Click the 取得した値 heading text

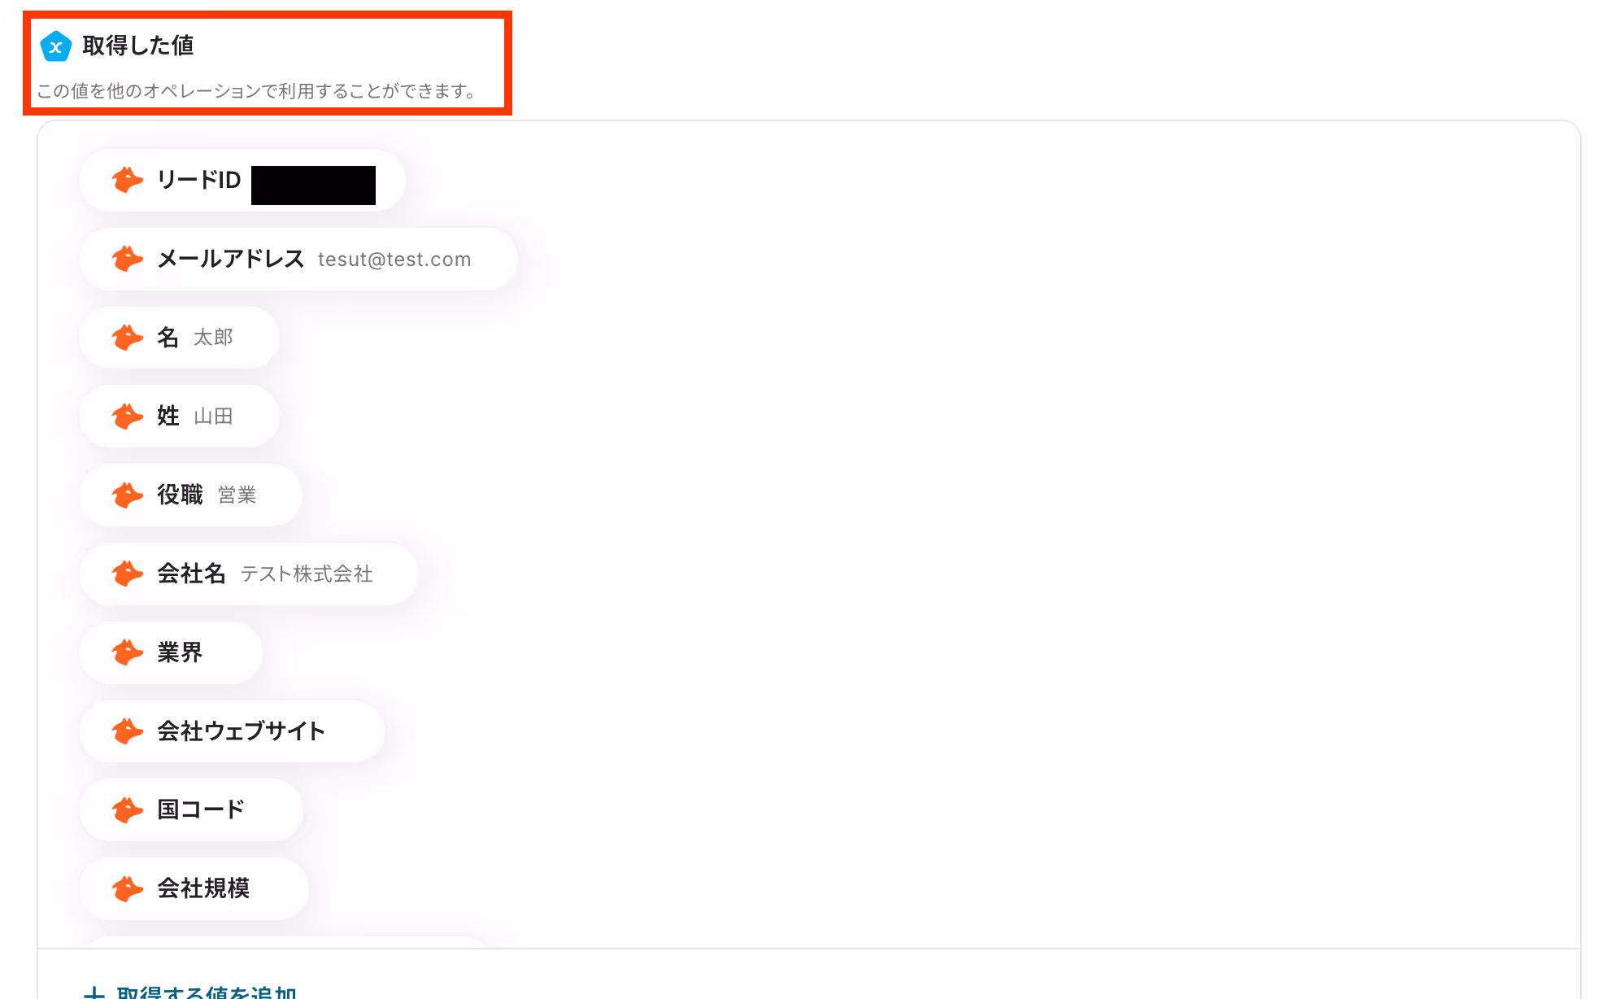(x=138, y=46)
